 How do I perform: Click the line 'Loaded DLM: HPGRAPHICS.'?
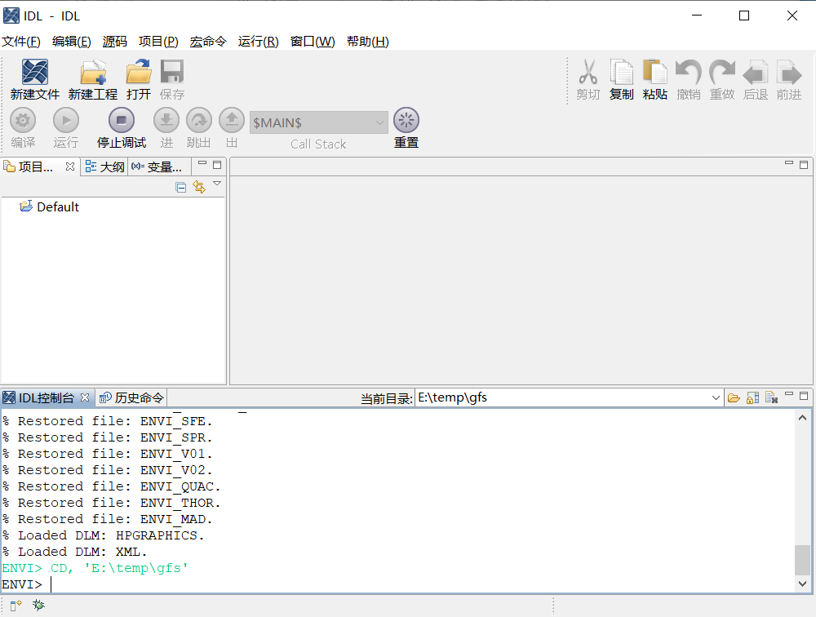point(103,535)
